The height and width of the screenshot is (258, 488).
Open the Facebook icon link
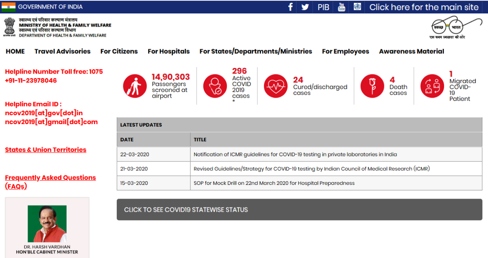click(x=290, y=7)
